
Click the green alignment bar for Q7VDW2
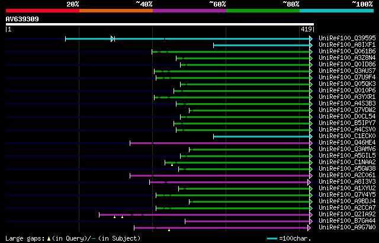pyautogui.click(x=249, y=110)
